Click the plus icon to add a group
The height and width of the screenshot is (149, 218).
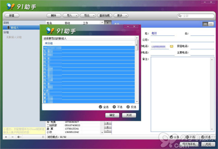coord(6,137)
